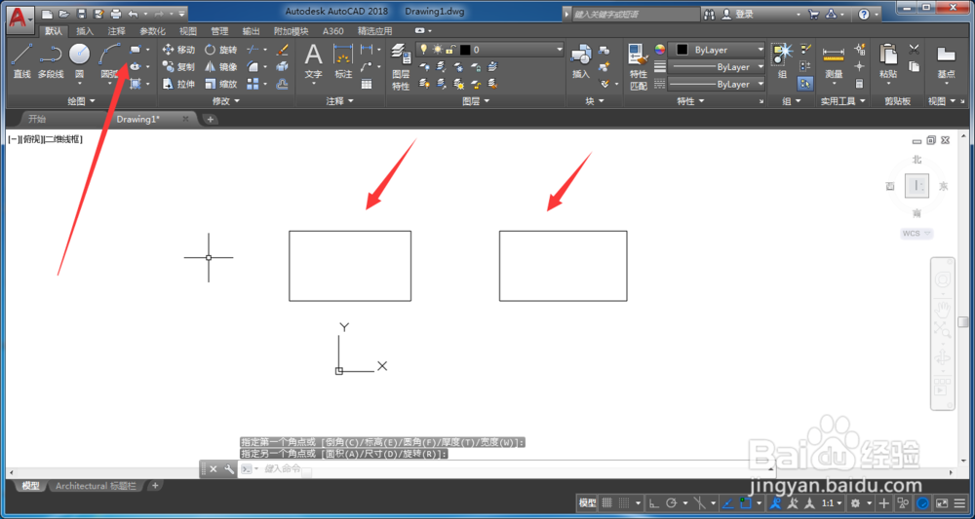Click the 拉伸 (Stretch) tool
The height and width of the screenshot is (519, 975).
click(x=178, y=84)
